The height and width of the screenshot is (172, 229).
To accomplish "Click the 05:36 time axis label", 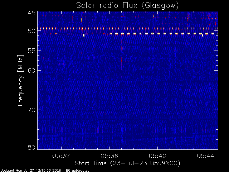I will click(109, 156).
